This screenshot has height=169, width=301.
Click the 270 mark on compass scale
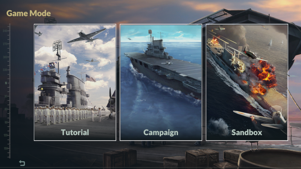click(5, 44)
